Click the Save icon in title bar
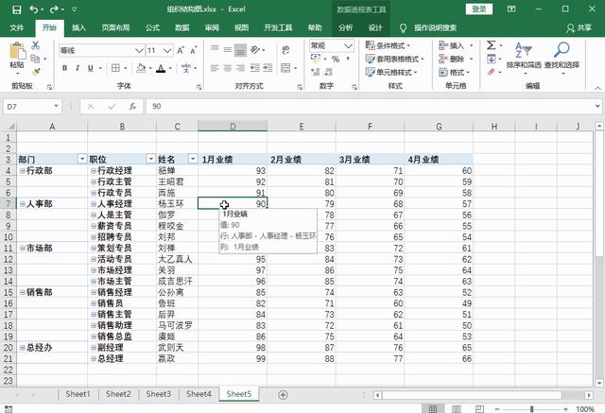This screenshot has width=605, height=413. [x=17, y=9]
